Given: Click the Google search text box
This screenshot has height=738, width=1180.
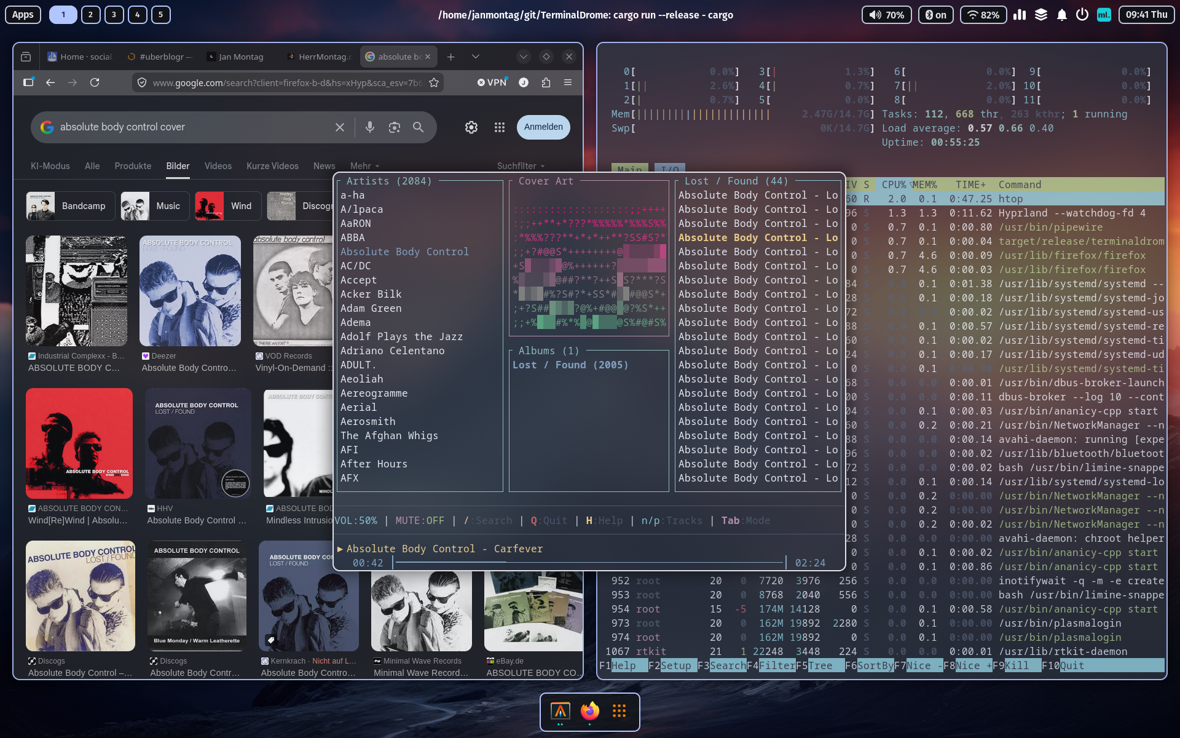Looking at the screenshot, I should click(191, 127).
